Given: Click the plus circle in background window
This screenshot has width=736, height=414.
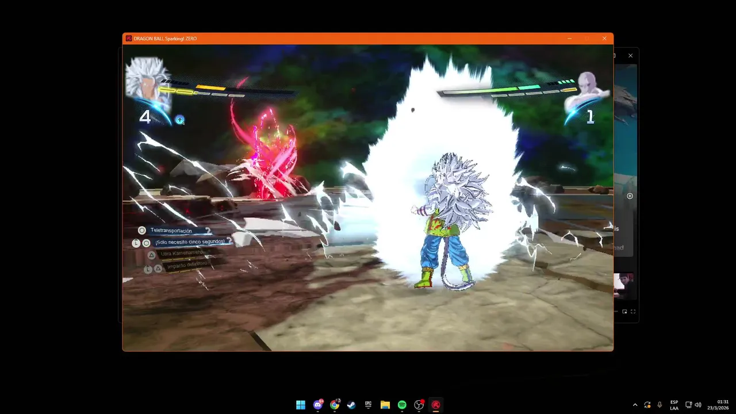Looking at the screenshot, I should pos(630,196).
